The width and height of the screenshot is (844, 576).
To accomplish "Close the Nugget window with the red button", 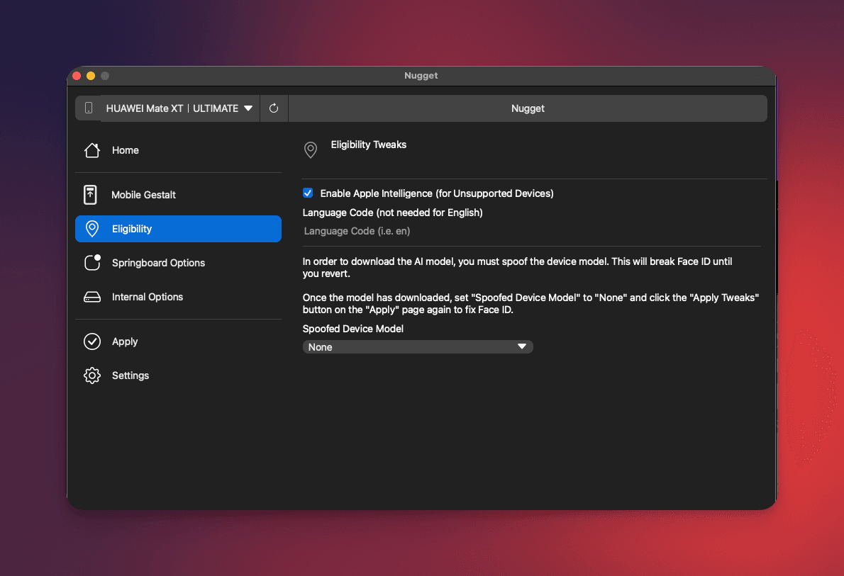I will [77, 76].
